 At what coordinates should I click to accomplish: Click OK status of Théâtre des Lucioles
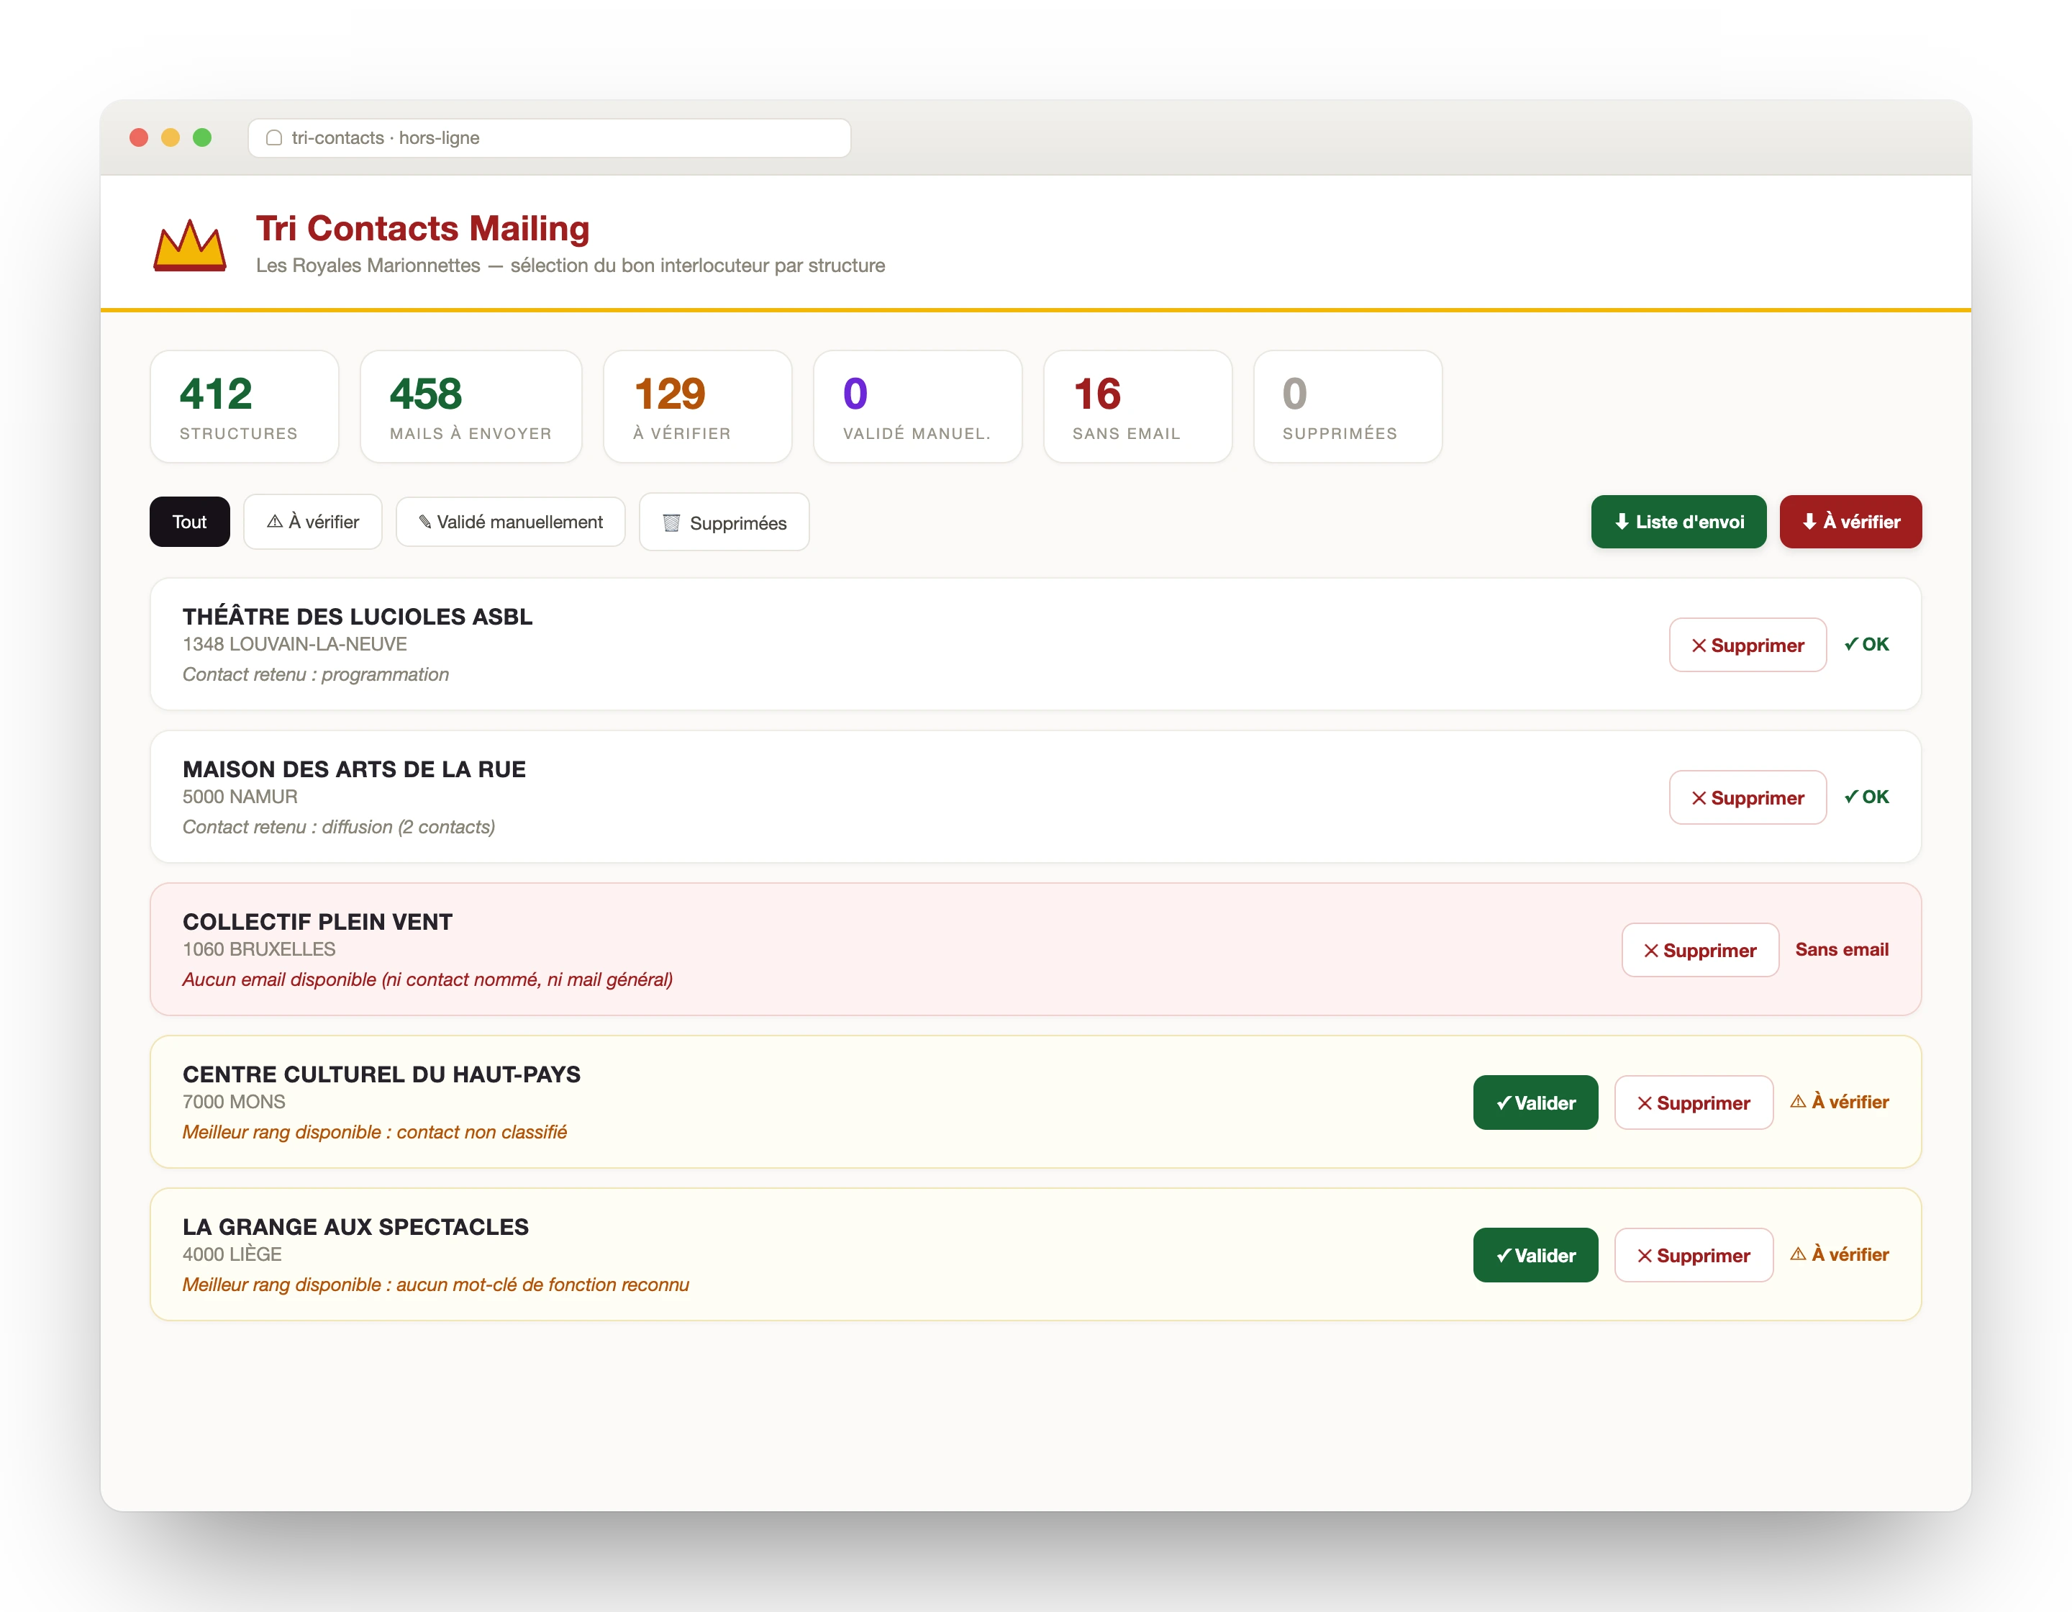[1866, 646]
